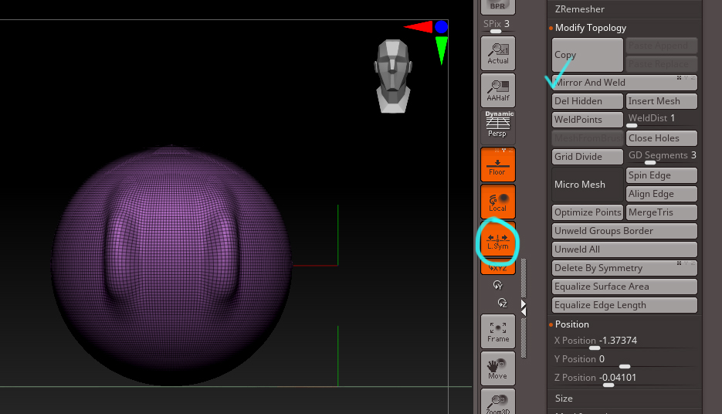Click the left-pointing panel divider arrow
722x414 pixels.
tap(524, 312)
